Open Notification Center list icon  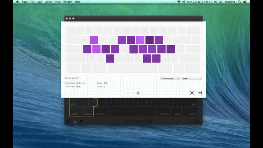coord(245,2)
